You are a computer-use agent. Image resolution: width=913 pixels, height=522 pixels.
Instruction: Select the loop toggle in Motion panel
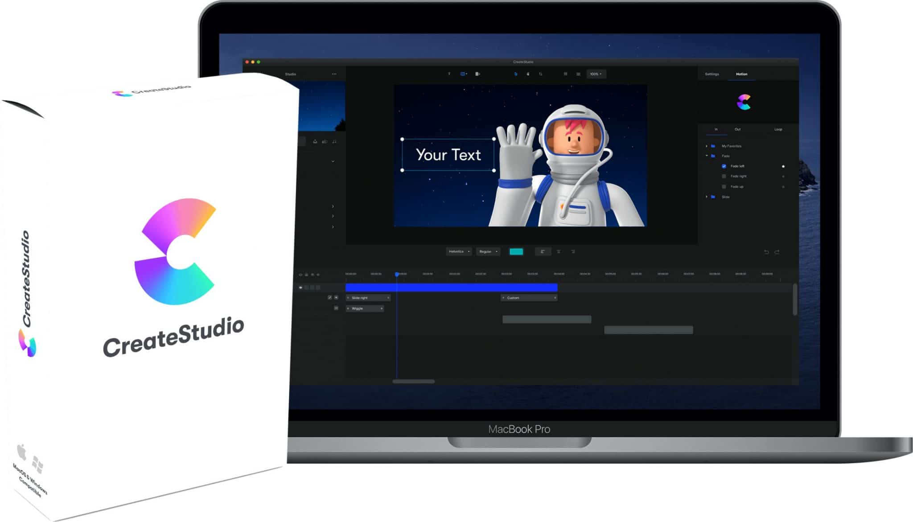[778, 129]
